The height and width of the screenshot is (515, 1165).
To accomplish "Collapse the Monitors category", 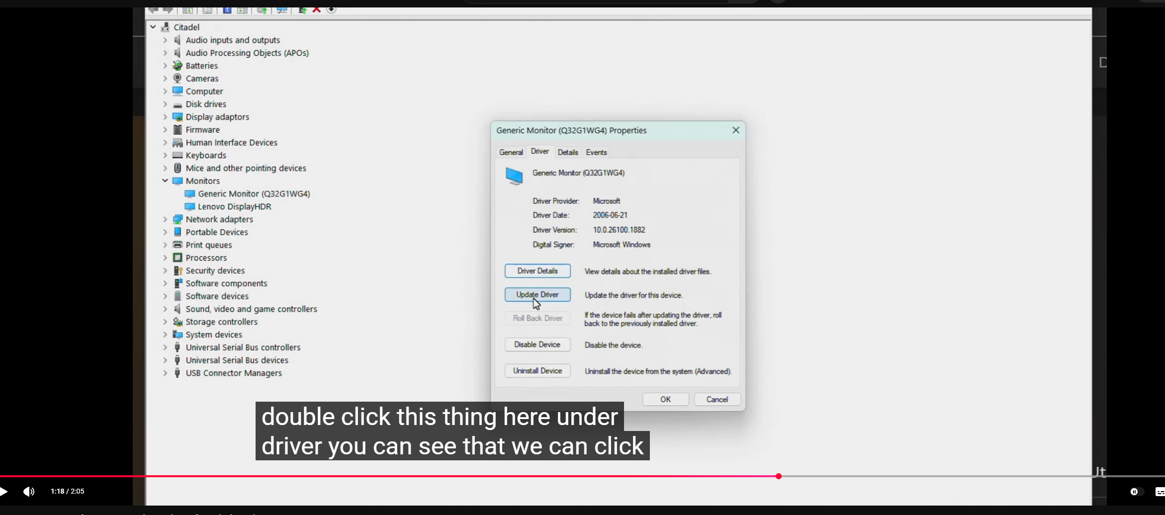I will (165, 180).
